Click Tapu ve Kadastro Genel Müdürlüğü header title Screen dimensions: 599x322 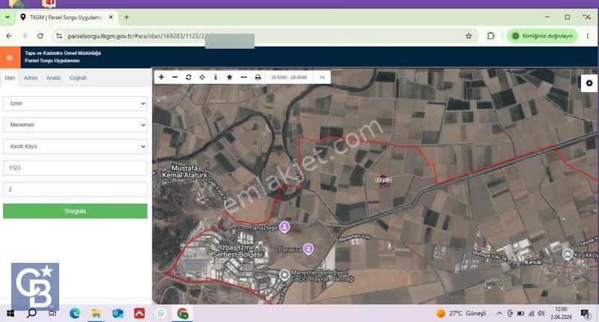[63, 53]
